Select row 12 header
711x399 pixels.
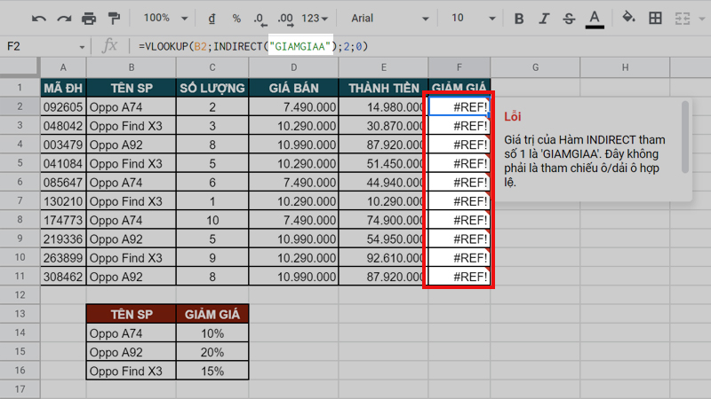(x=20, y=295)
